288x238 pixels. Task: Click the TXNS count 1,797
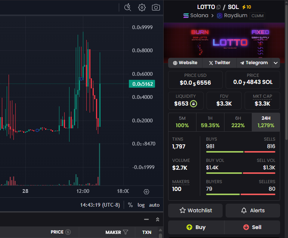pos(179,147)
